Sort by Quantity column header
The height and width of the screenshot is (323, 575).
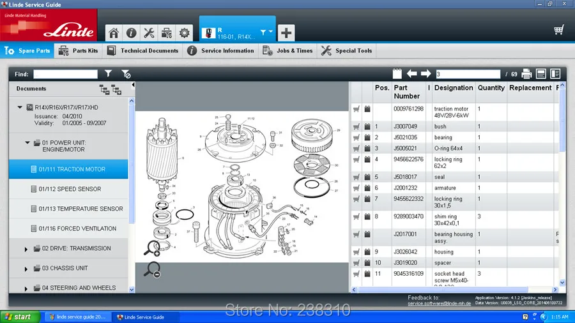[x=491, y=87]
